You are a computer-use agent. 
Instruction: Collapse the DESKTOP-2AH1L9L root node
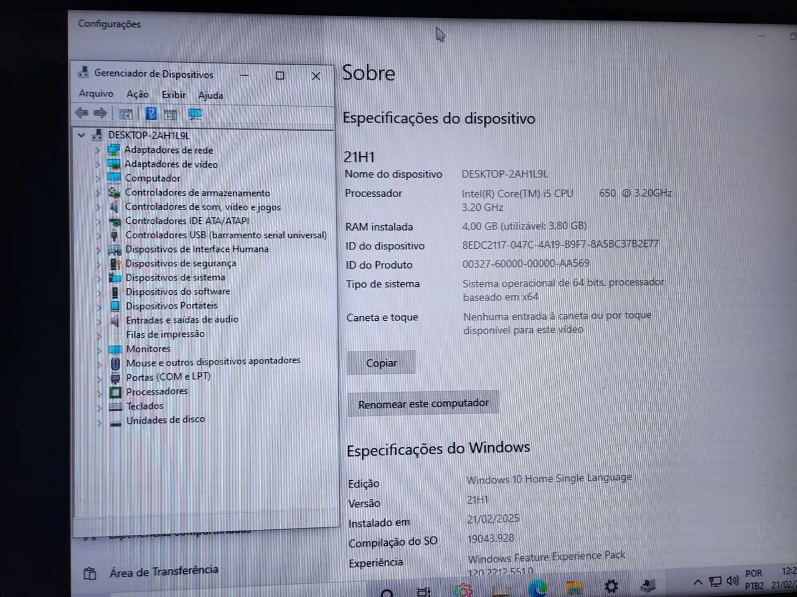(81, 135)
